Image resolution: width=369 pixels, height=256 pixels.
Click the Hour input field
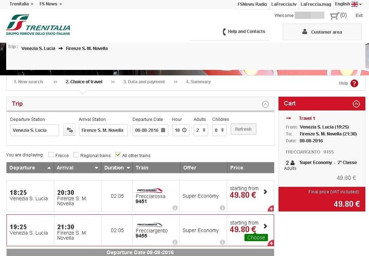180,130
